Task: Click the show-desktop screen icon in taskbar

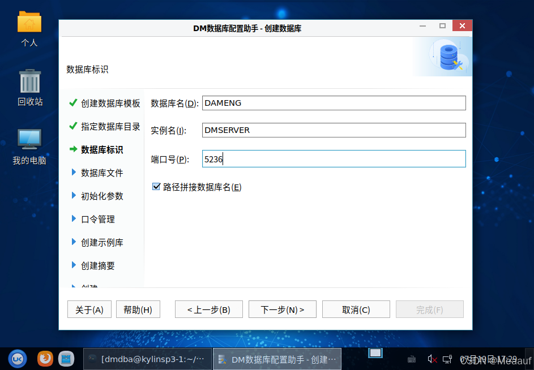Action: [x=375, y=353]
